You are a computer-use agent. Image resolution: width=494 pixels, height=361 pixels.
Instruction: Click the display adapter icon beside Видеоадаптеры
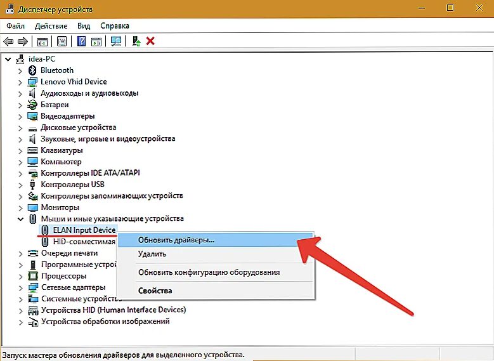point(32,116)
